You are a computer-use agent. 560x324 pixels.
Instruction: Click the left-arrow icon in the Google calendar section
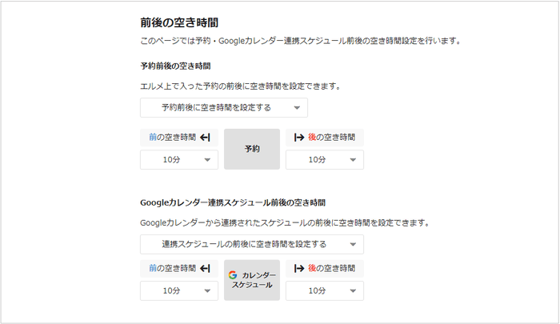[205, 269]
